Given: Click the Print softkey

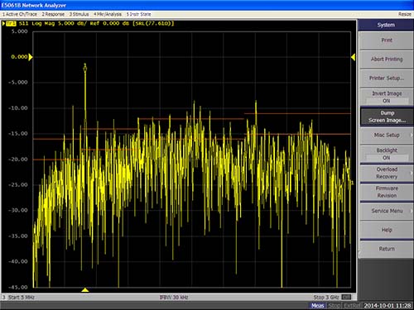Looking at the screenshot, I should pyautogui.click(x=387, y=41).
